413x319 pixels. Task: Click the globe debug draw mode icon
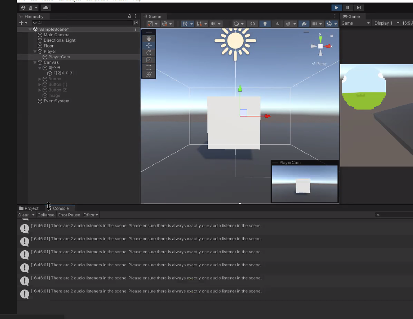[x=164, y=24]
